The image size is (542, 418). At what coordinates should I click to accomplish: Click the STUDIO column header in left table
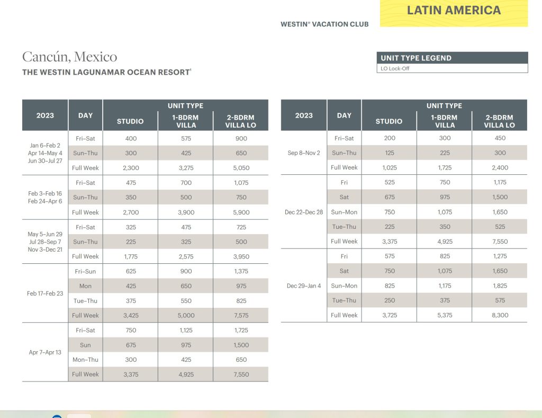(130, 121)
